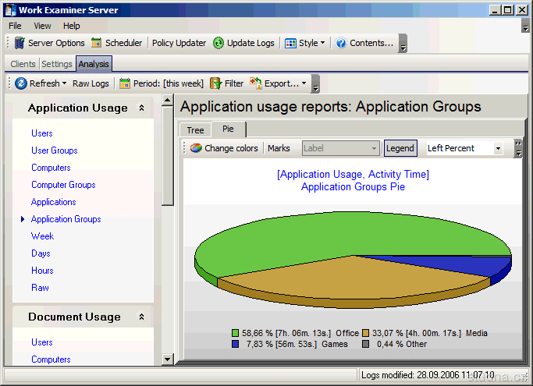Click the green Office legend swatch
Image resolution: width=533 pixels, height=386 pixels.
(x=236, y=333)
